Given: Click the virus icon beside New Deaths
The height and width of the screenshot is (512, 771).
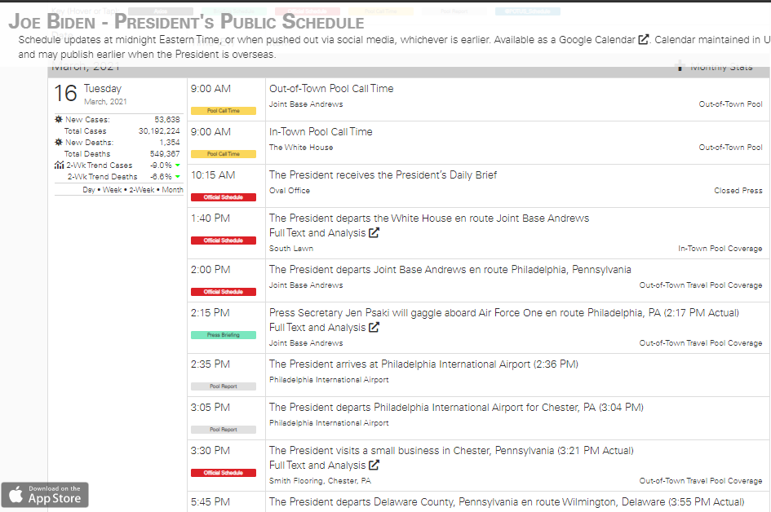Looking at the screenshot, I should coord(59,143).
